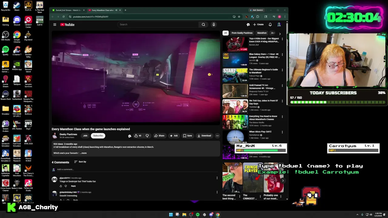This screenshot has width=388, height=218.
Task: Click the Add a comment field
Action: coord(138,170)
